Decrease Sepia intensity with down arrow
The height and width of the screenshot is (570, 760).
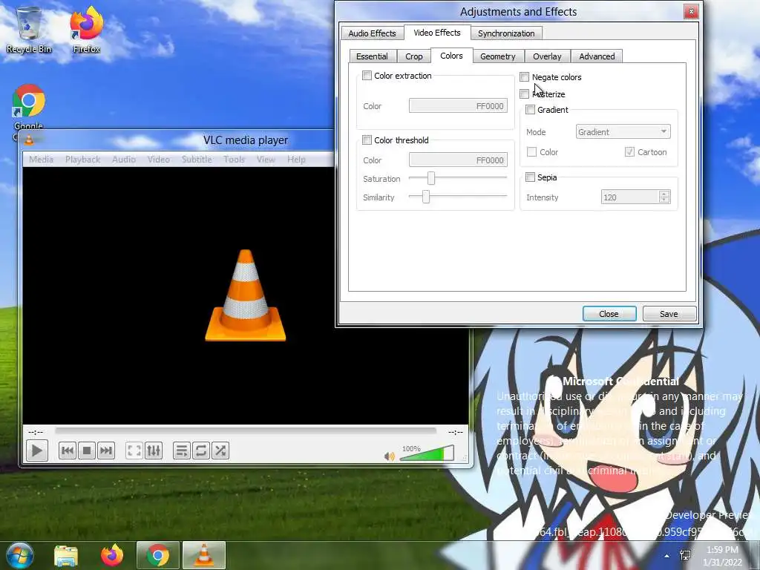pos(664,200)
